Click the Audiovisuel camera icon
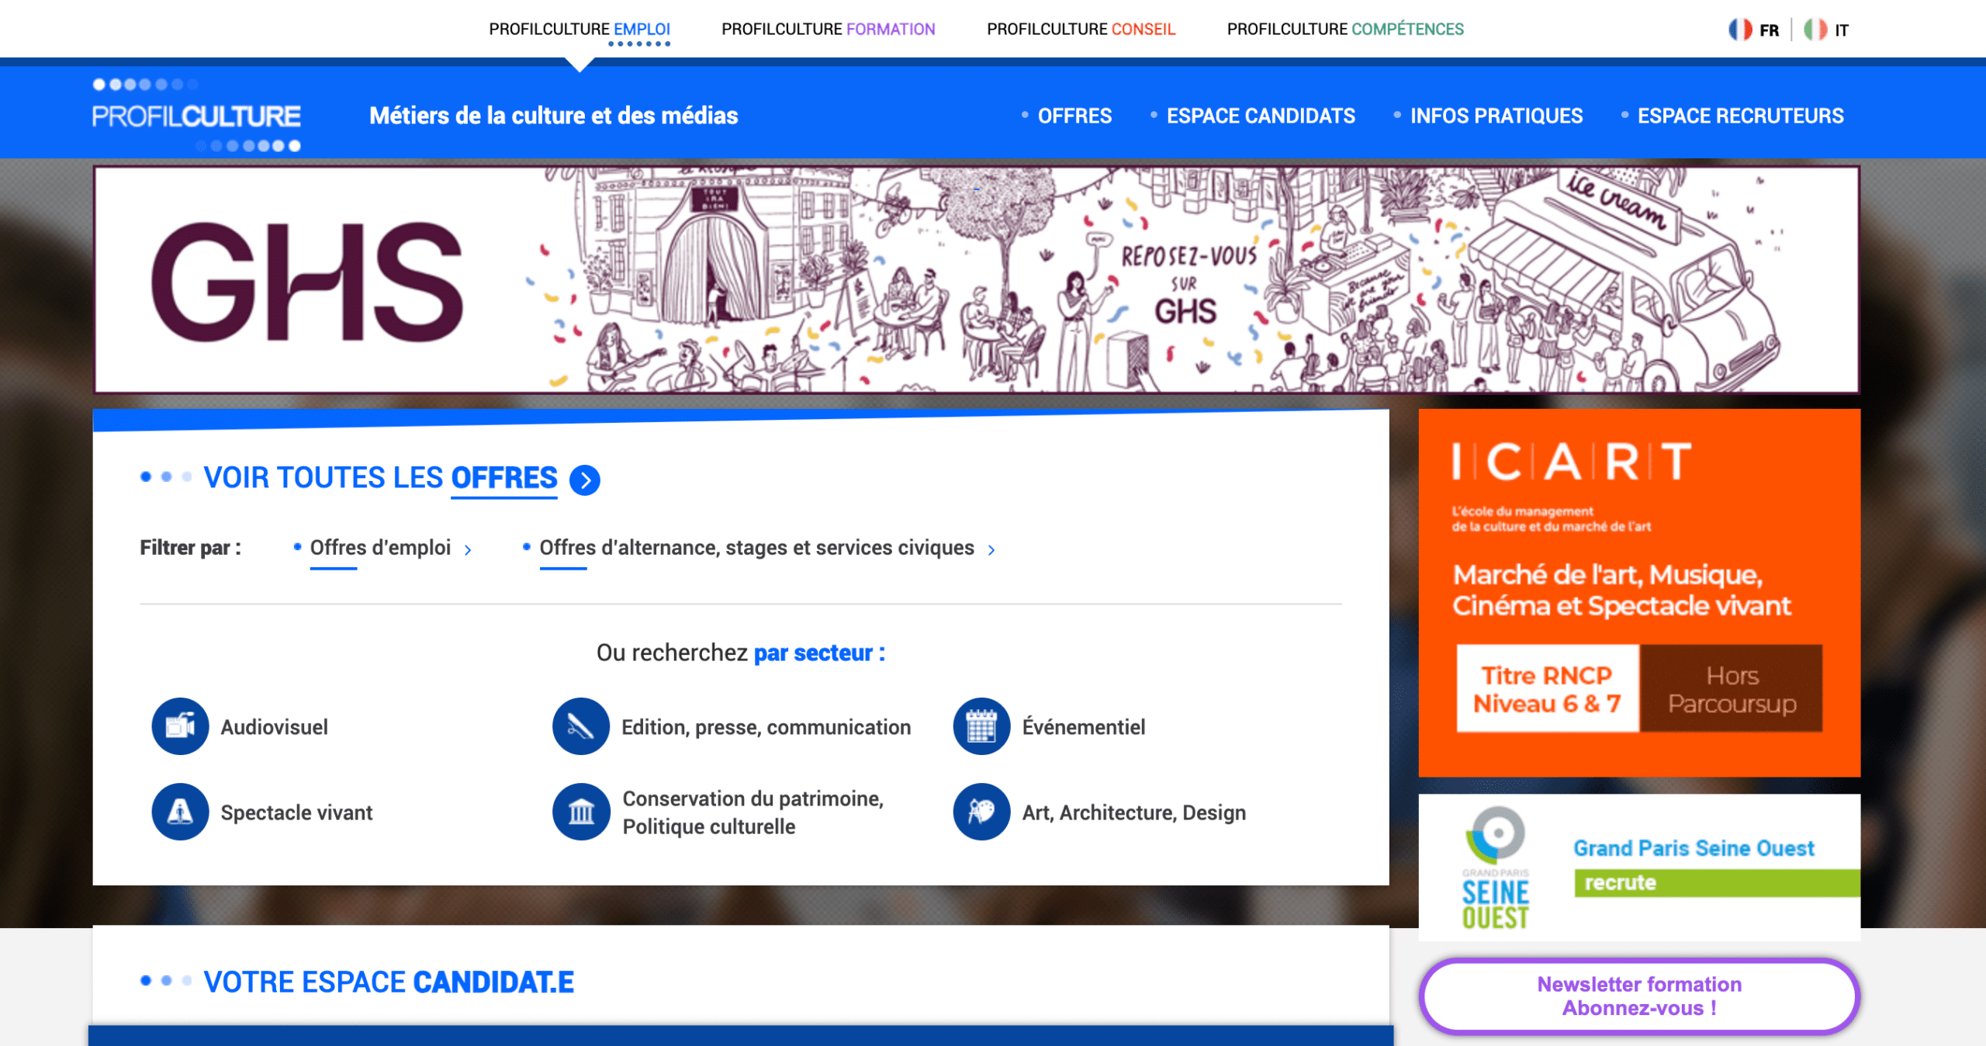The height and width of the screenshot is (1046, 1986). coord(180,726)
